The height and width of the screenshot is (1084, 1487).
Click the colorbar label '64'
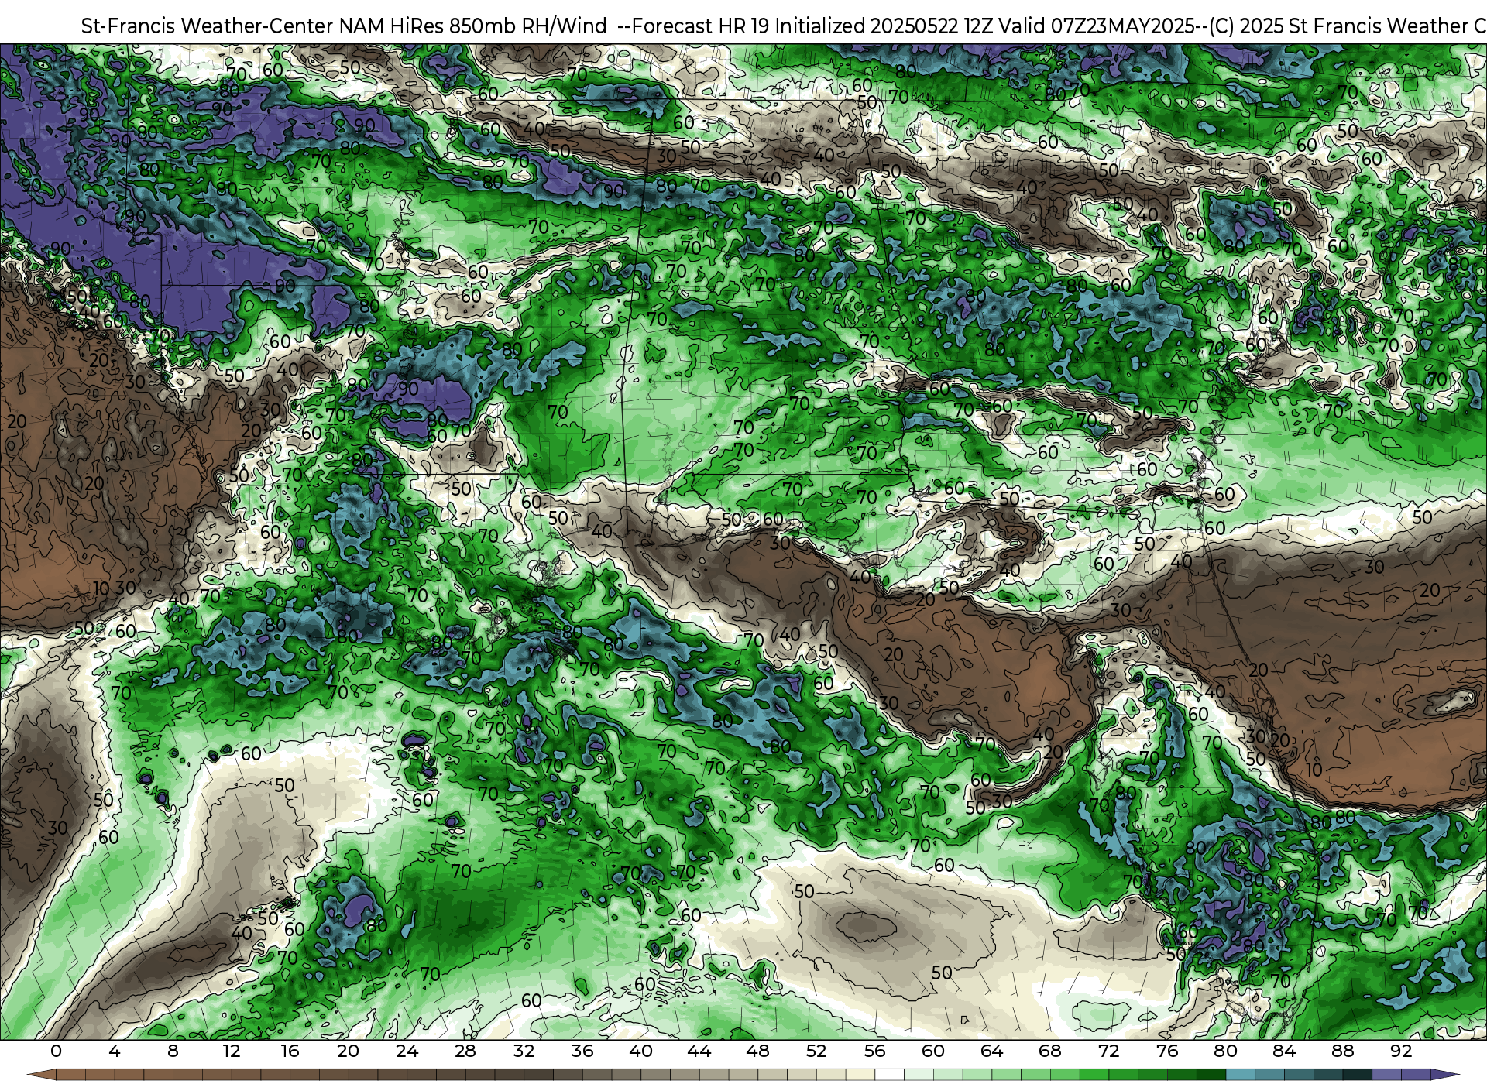tap(992, 1051)
